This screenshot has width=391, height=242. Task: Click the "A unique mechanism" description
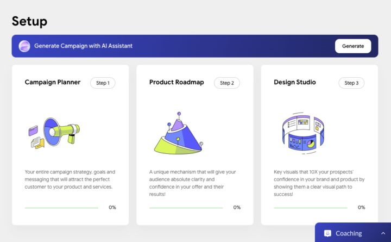[192, 183]
